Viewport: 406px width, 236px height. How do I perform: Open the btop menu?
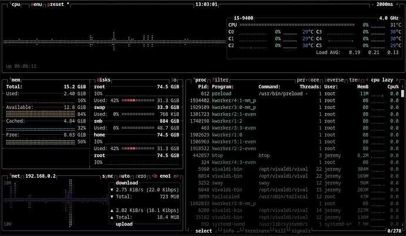click(x=36, y=4)
